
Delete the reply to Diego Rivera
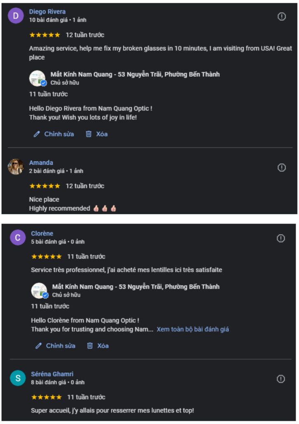[97, 134]
